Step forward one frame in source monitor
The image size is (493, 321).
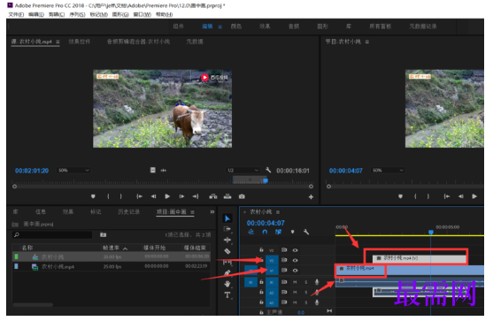coord(181,196)
